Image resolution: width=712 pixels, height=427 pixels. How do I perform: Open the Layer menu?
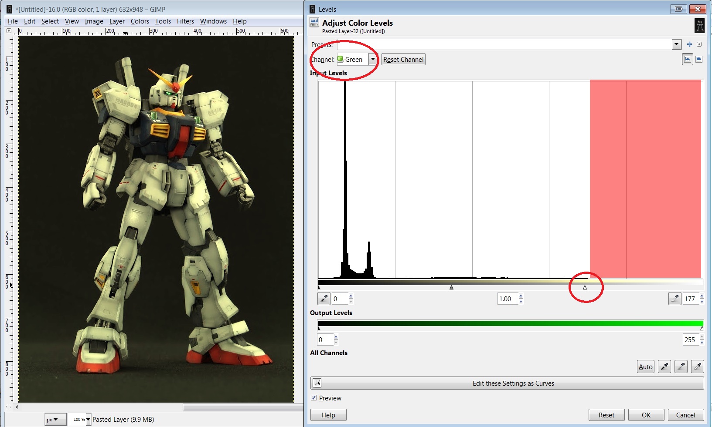coord(117,21)
